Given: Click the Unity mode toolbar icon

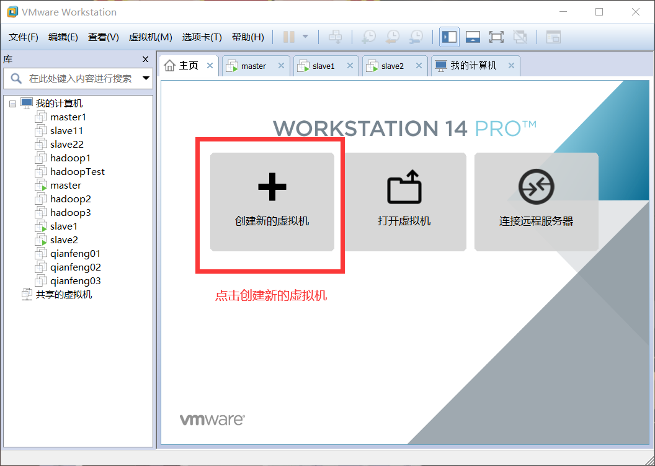Looking at the screenshot, I should (x=520, y=37).
